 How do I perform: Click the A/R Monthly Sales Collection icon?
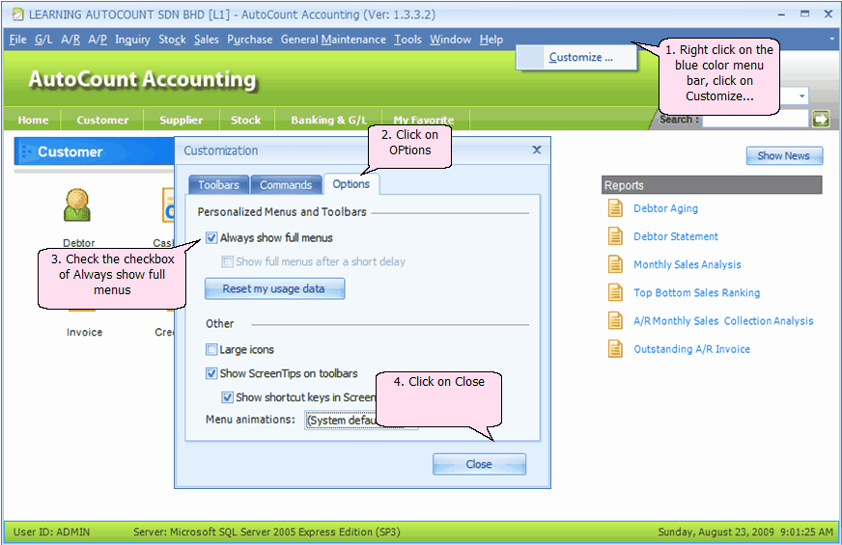[x=615, y=321]
